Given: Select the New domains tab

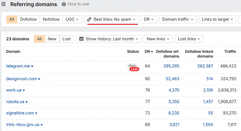Looking at the screenshot, I should [x=52, y=39].
